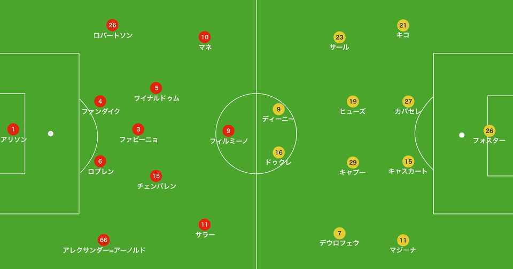Click the right penalty spot dot
This screenshot has width=513, height=269.
click(462, 135)
